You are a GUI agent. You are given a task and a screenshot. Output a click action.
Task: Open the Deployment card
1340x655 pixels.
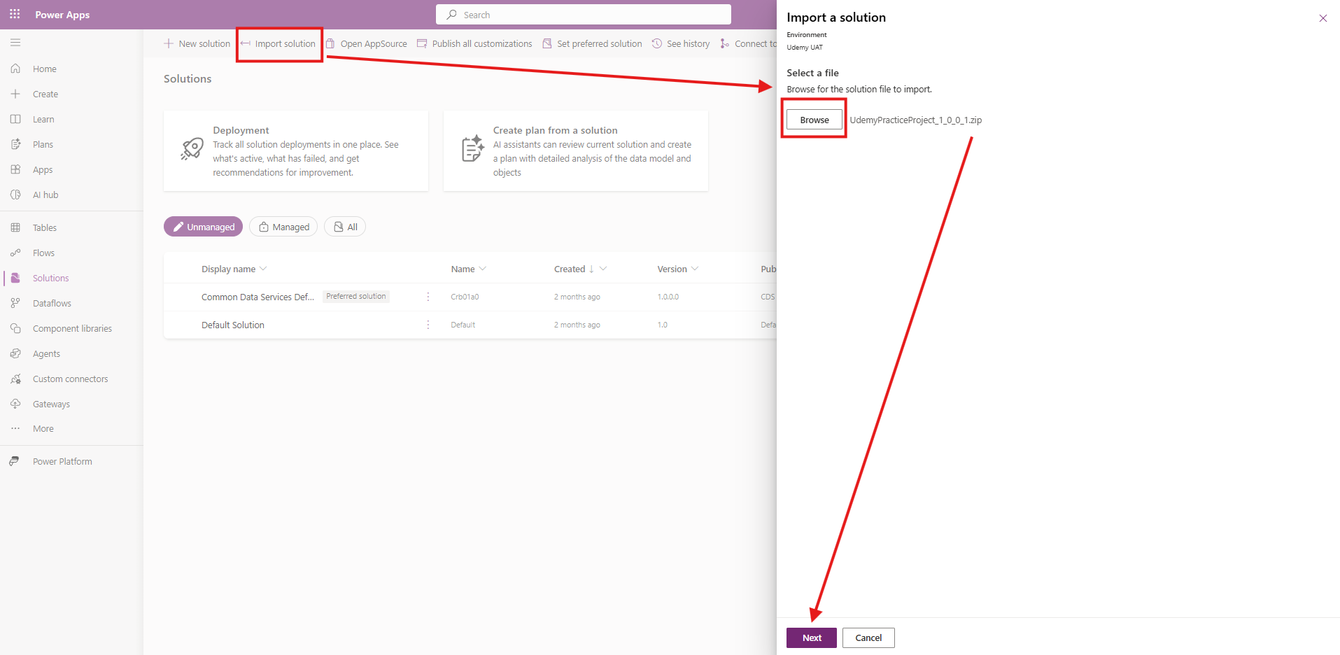click(x=296, y=150)
